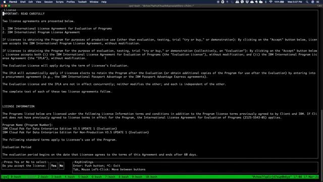Switch to tmux window 2:bash
Viewport: 323px width, 182px height.
(x=43, y=177)
